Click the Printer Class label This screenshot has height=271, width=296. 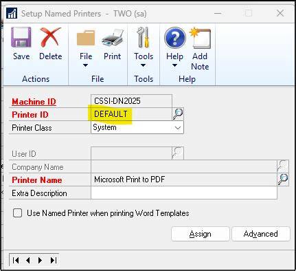click(x=32, y=128)
